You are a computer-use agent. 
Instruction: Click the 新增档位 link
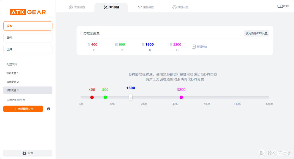point(202,47)
